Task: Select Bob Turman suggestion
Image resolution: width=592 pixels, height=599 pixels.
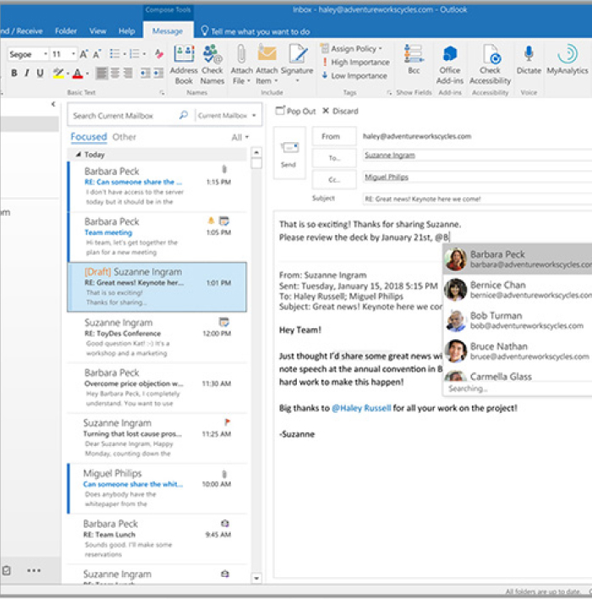Action: pyautogui.click(x=517, y=320)
